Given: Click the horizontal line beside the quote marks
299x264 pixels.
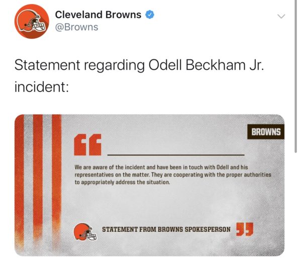Looking at the screenshot, I should pos(176,155).
